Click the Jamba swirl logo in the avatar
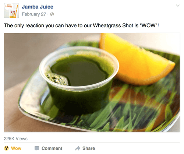184x154 pixels. click(x=13, y=12)
